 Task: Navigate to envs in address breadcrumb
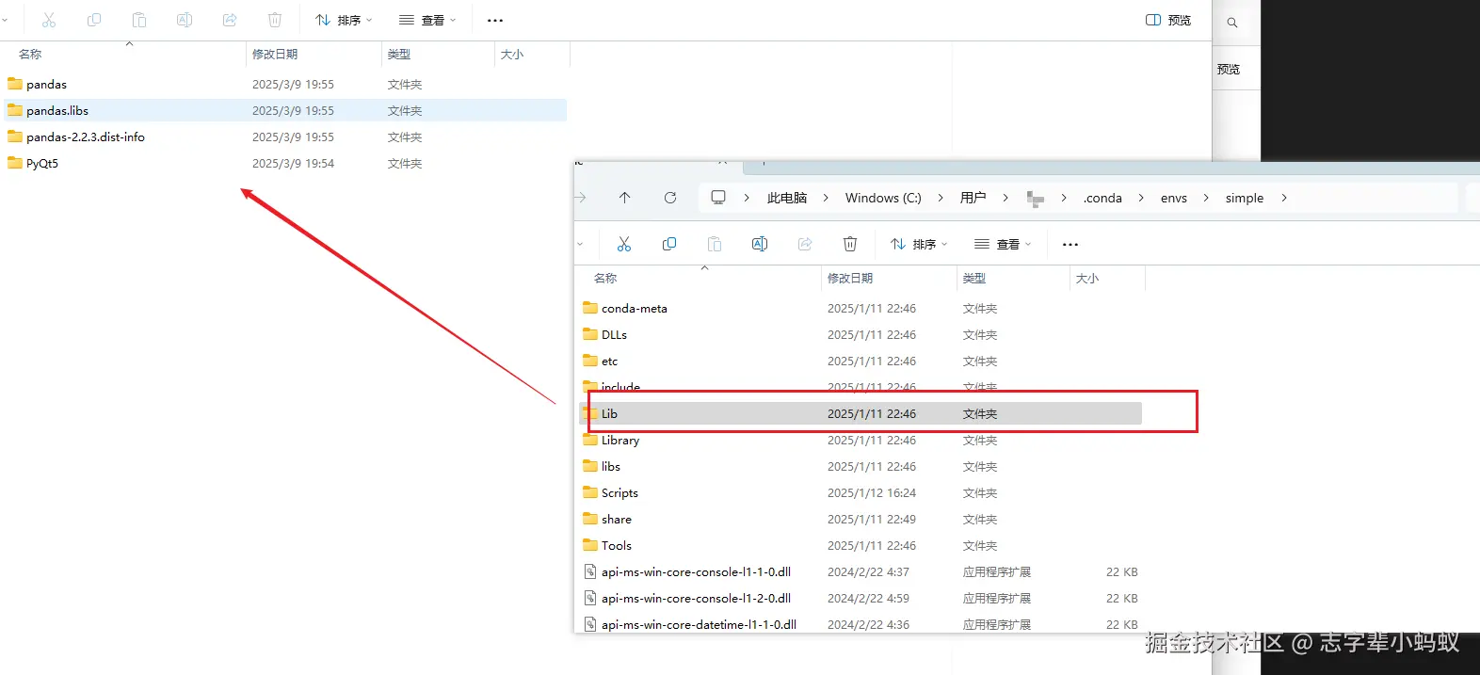pos(1174,198)
